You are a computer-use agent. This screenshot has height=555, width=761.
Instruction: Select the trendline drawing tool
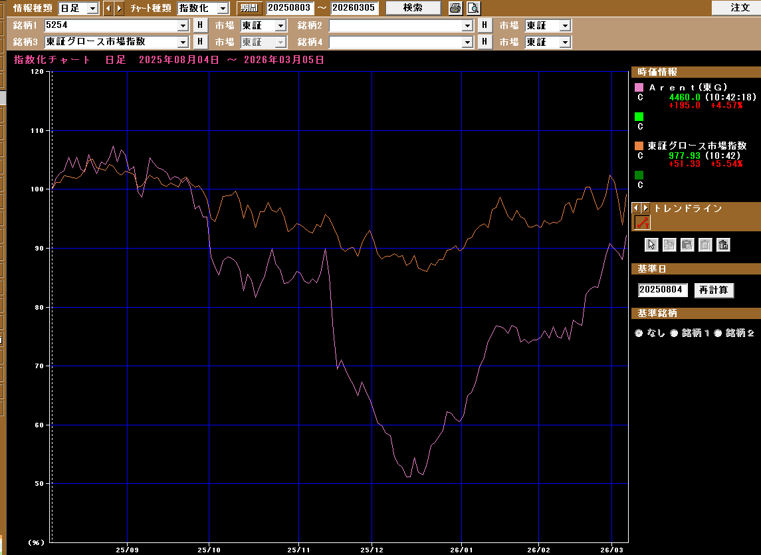(641, 223)
